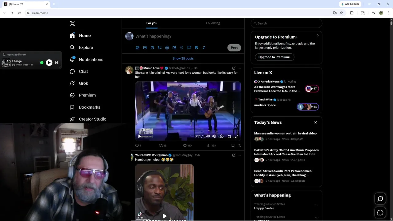393x221 pixels.
Task: Open Premium in the sidebar
Action: (83, 95)
